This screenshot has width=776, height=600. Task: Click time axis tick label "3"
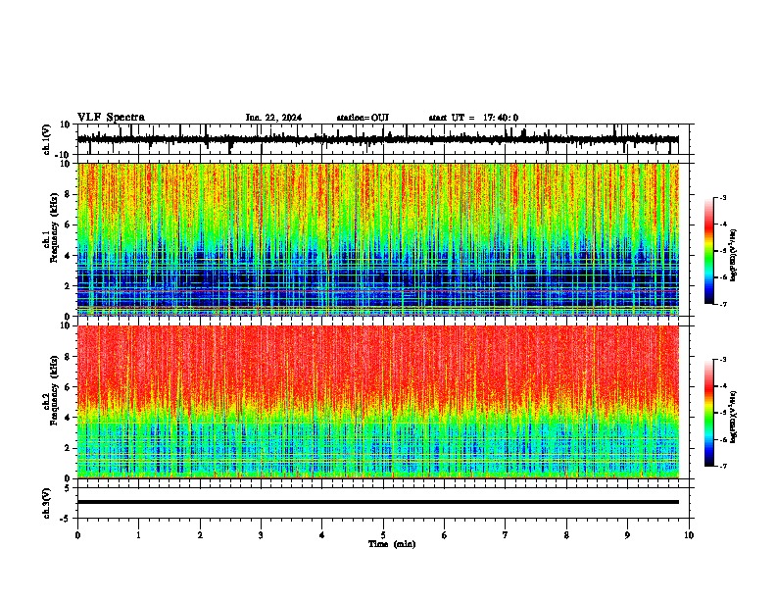click(x=261, y=535)
